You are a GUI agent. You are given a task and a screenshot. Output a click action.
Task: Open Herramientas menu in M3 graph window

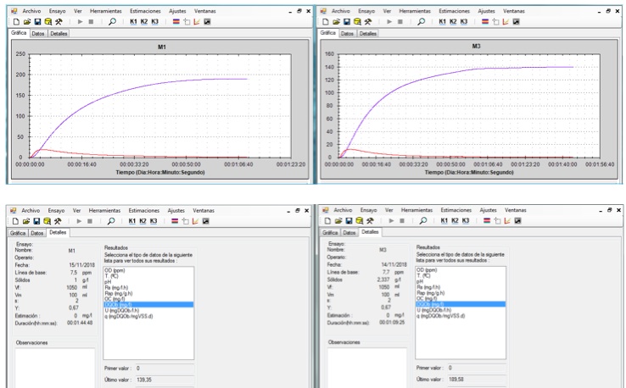coord(415,11)
